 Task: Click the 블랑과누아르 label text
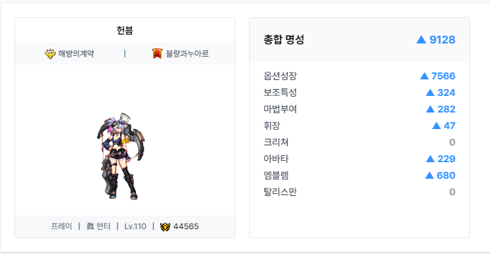click(x=187, y=54)
